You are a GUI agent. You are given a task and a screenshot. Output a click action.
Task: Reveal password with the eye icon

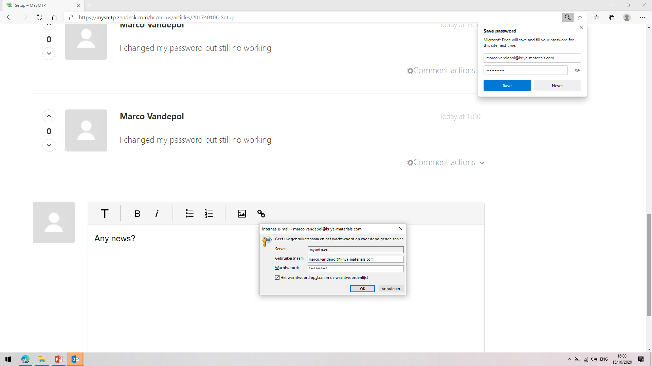(577, 70)
